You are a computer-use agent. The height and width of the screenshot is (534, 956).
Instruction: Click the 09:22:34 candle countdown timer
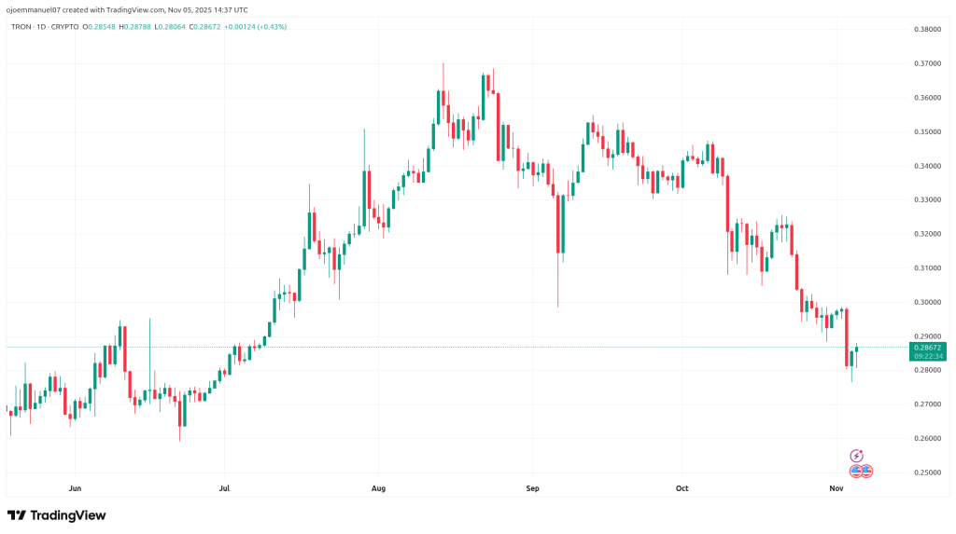(x=927, y=356)
